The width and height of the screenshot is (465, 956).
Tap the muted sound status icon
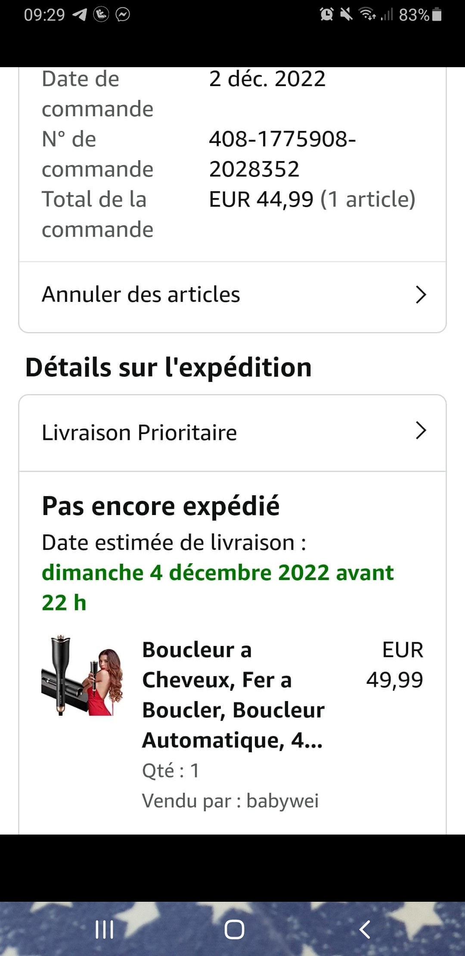(x=347, y=15)
